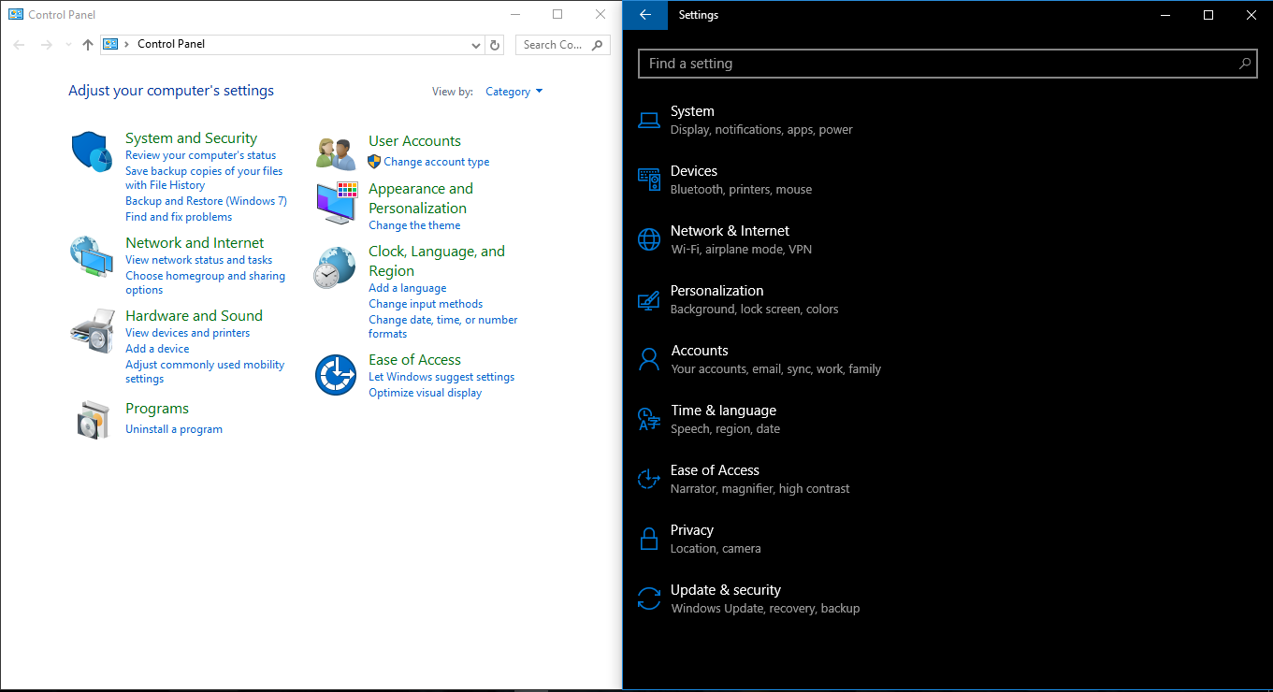Click the Change the theme link
1273x692 pixels.
pyautogui.click(x=414, y=224)
